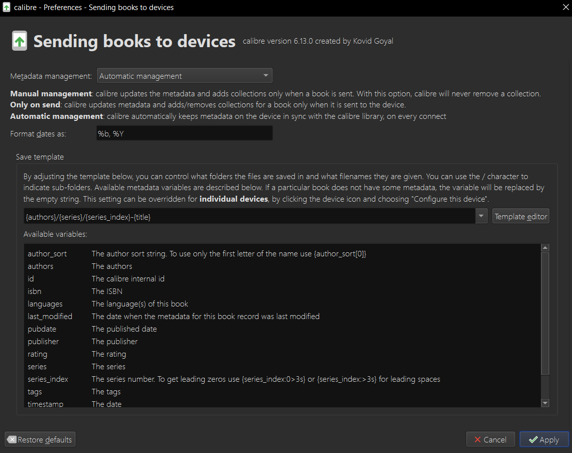
Task: Apply the device sending settings
Action: [544, 439]
